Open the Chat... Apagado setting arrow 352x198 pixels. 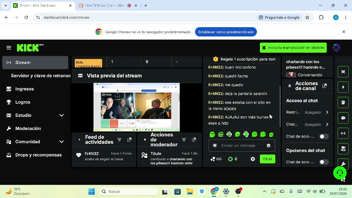tap(327, 124)
